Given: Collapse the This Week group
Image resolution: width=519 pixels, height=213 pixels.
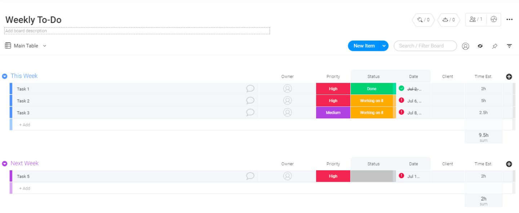Looking at the screenshot, I should pyautogui.click(x=4, y=76).
